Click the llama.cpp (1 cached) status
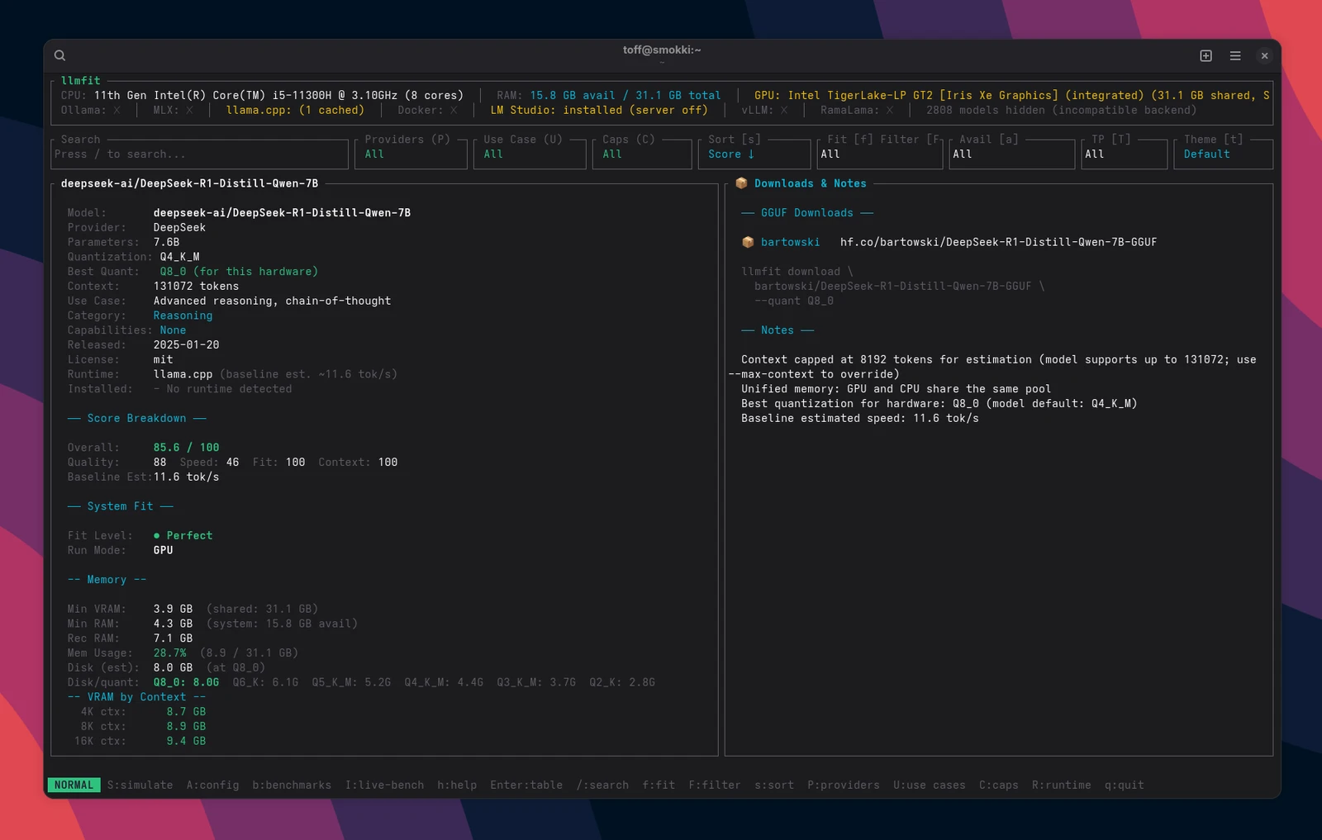The width and height of the screenshot is (1322, 840). click(x=295, y=110)
